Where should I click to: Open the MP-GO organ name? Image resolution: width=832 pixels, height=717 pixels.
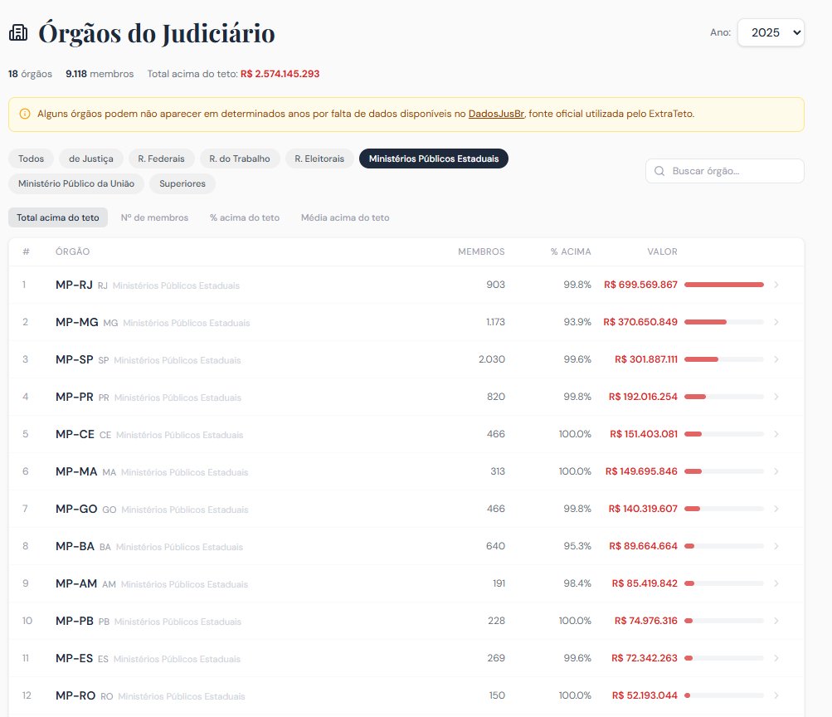[76, 509]
